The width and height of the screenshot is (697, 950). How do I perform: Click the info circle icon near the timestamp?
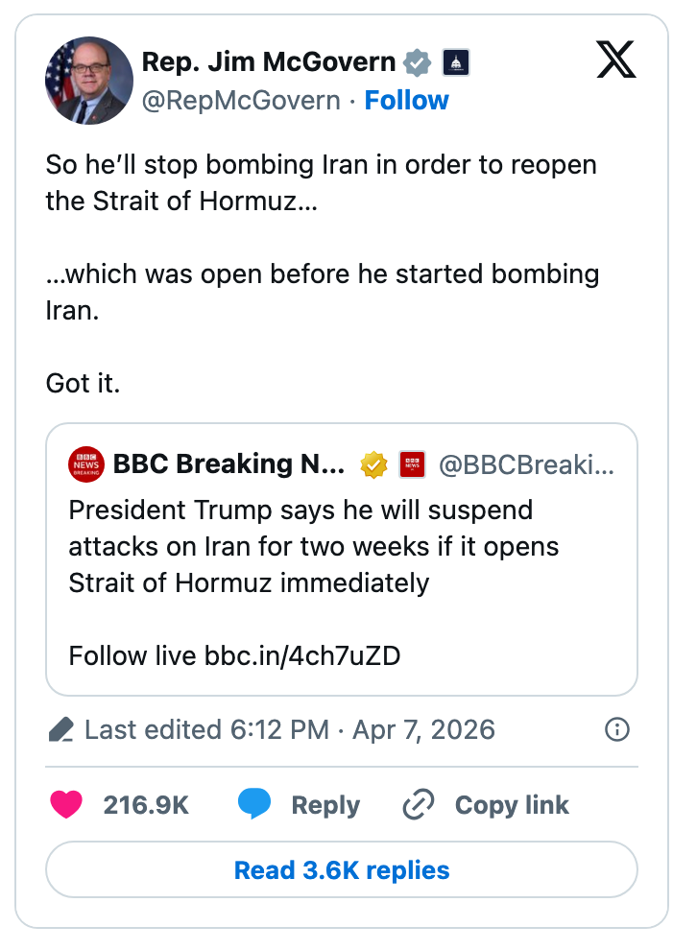[617, 729]
